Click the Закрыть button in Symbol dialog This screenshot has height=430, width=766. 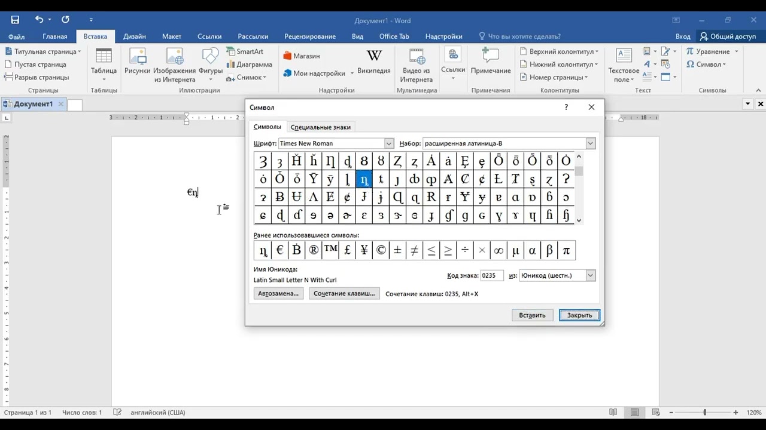(579, 315)
